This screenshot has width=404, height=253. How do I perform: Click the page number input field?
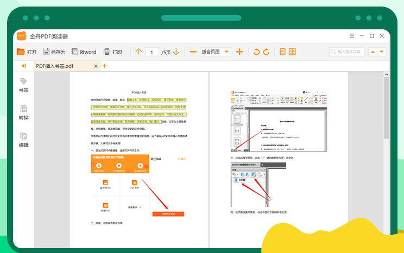click(151, 52)
